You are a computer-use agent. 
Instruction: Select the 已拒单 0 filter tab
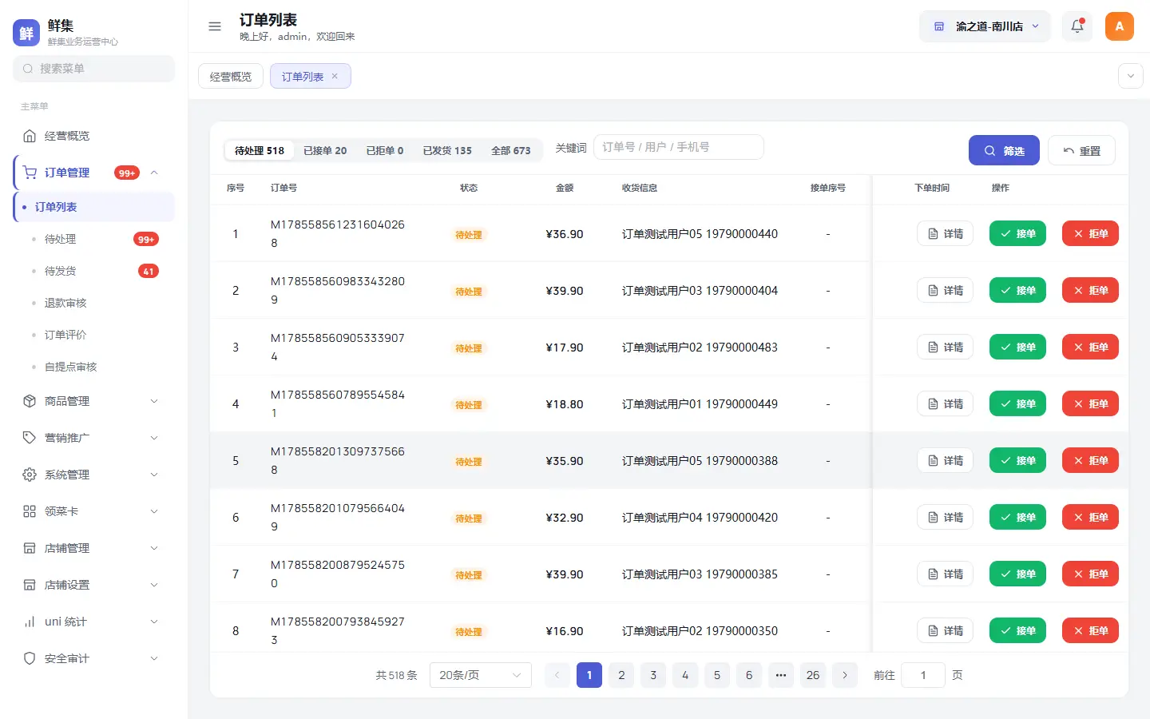pyautogui.click(x=385, y=150)
